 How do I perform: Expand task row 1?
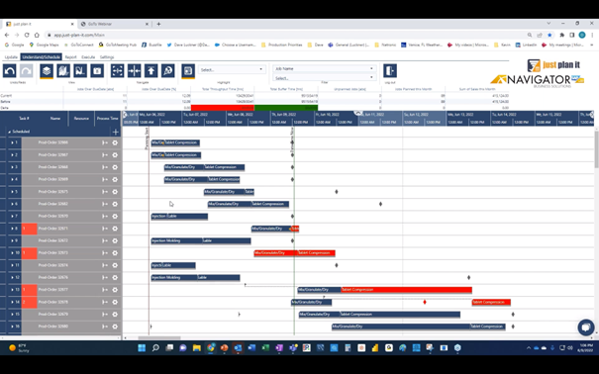click(x=12, y=142)
